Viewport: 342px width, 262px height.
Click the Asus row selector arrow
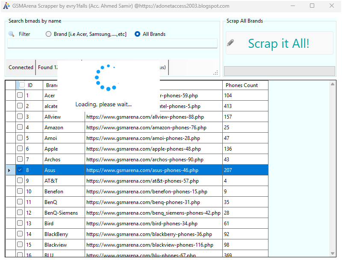9,170
